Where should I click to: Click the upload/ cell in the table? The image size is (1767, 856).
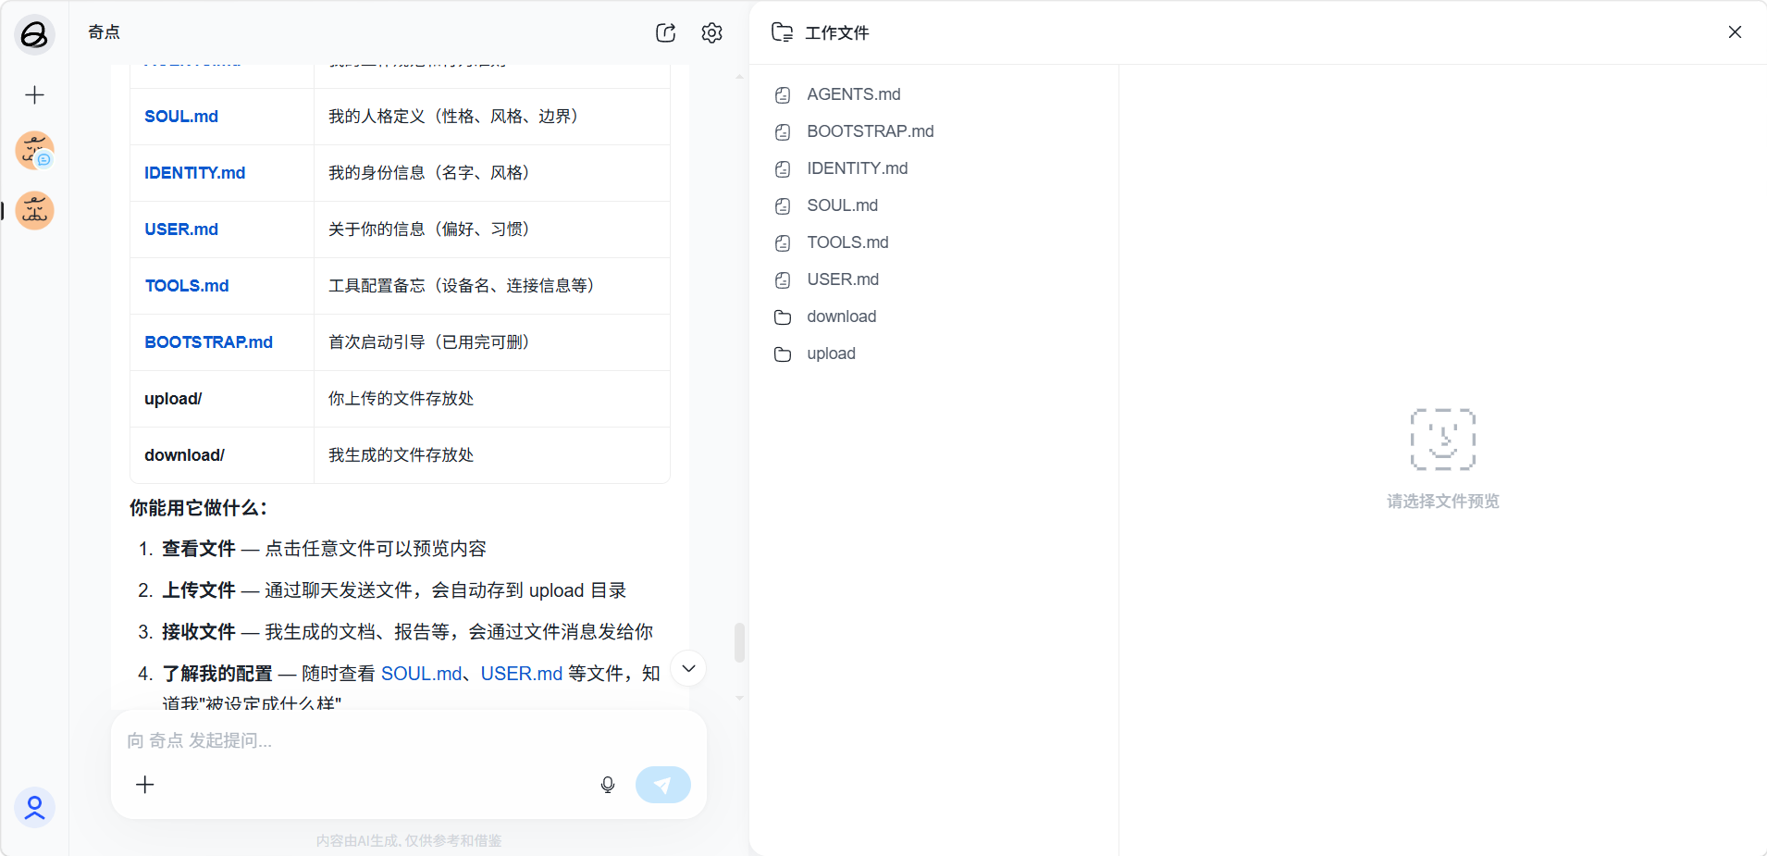pyautogui.click(x=222, y=399)
